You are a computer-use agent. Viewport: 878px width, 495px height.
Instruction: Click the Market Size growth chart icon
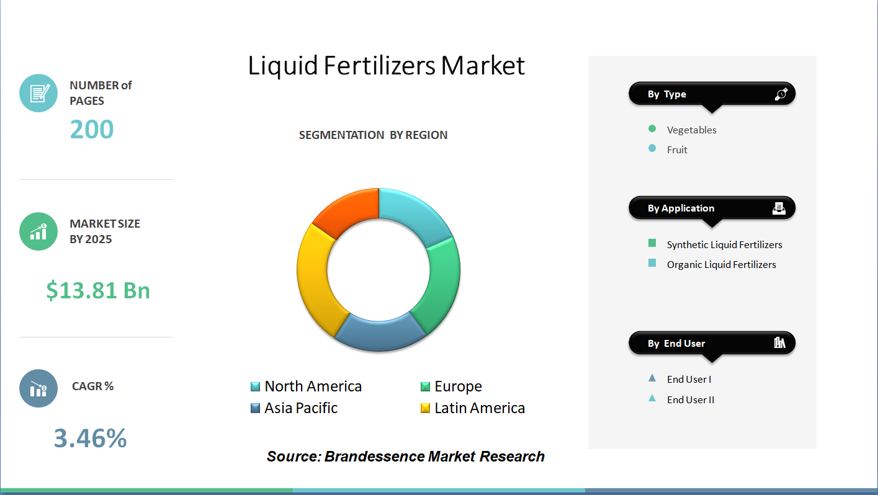pos(38,231)
